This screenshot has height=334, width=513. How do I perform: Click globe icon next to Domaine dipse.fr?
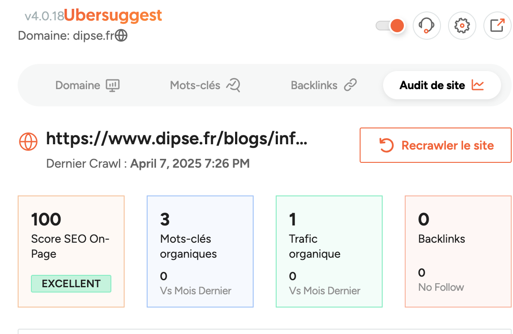121,35
